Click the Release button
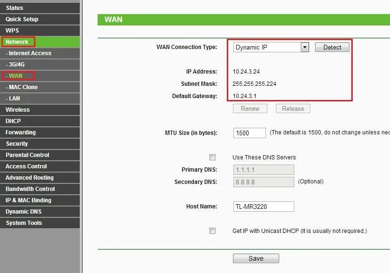Image resolution: width=390 pixels, height=273 pixels. (293, 108)
